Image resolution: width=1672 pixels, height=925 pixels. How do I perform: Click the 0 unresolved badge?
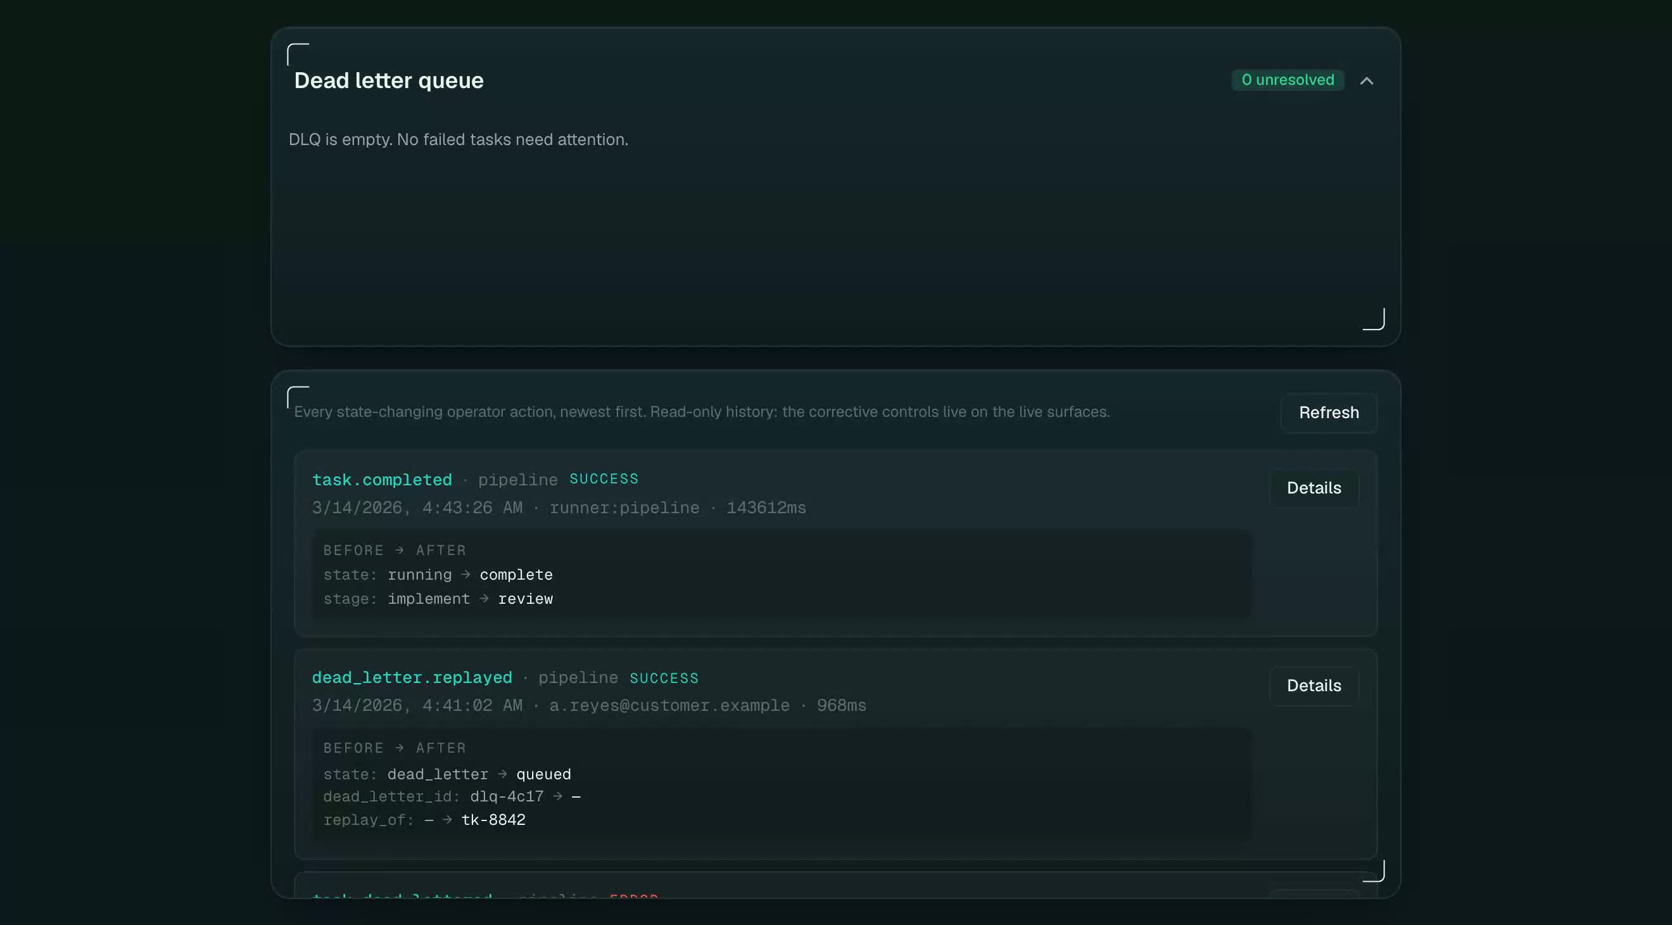pyautogui.click(x=1287, y=80)
